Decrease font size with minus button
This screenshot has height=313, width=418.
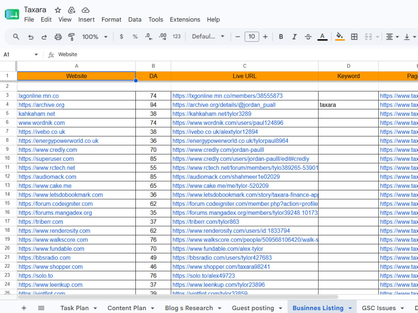point(238,37)
